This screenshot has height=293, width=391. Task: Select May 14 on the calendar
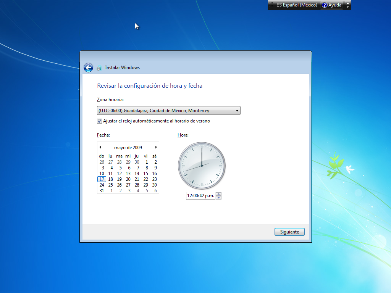(x=137, y=174)
